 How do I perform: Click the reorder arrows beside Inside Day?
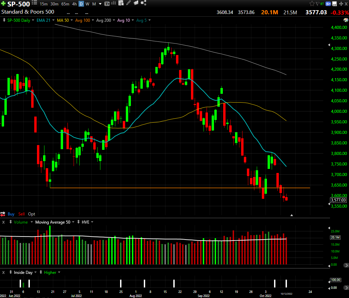[11, 272]
